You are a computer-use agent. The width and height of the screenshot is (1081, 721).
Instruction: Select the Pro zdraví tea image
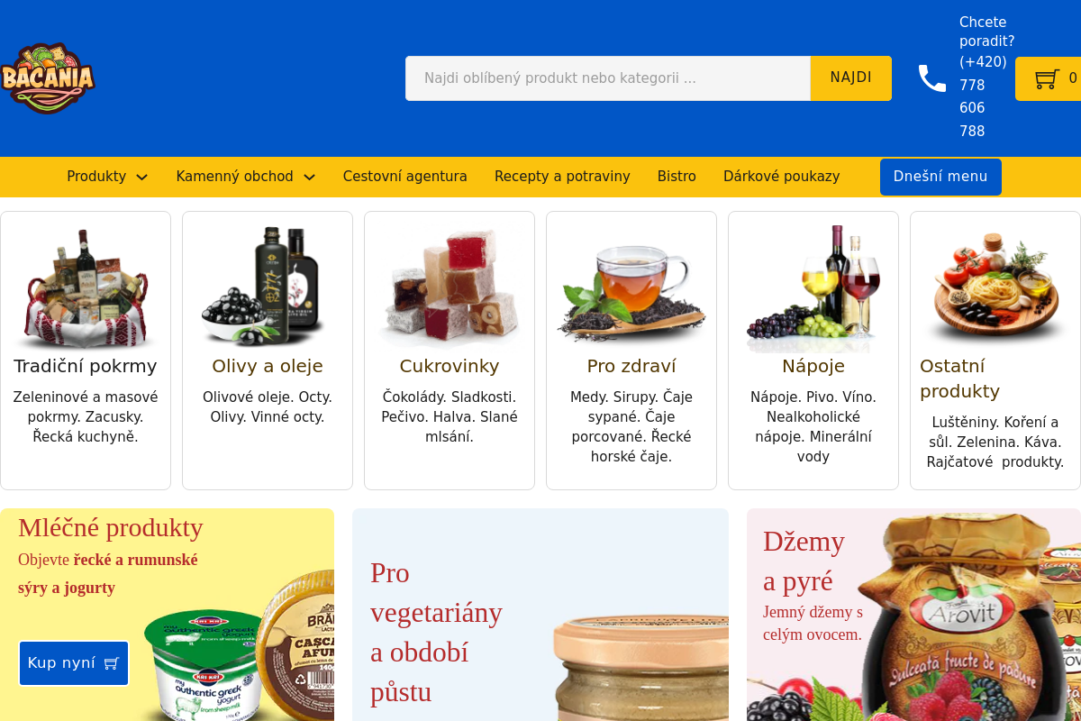pos(631,288)
